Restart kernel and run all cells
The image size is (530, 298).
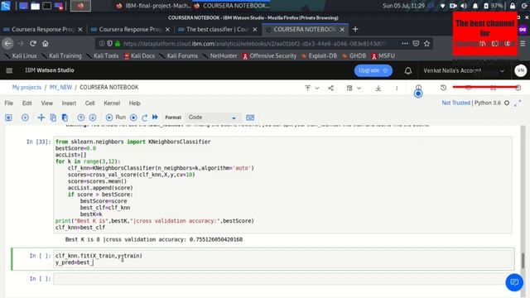(155, 118)
